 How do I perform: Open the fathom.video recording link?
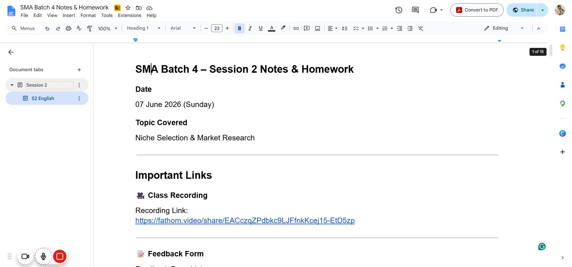(245, 221)
